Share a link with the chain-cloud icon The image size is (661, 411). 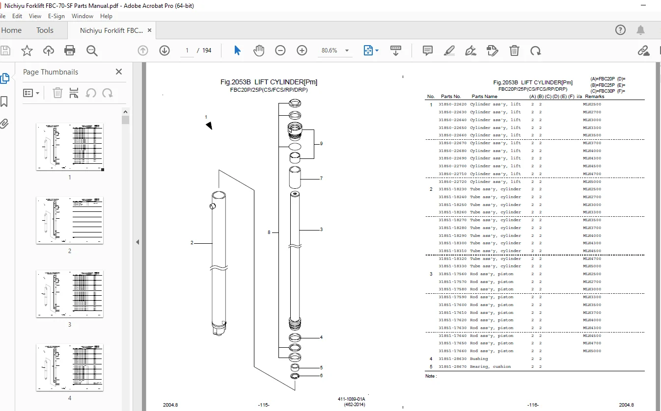click(x=643, y=51)
